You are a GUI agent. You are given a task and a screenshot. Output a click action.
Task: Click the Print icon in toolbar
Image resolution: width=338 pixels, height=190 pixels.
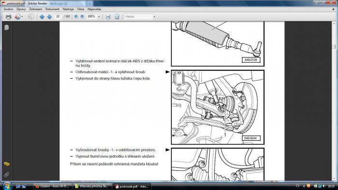pyautogui.click(x=8, y=16)
